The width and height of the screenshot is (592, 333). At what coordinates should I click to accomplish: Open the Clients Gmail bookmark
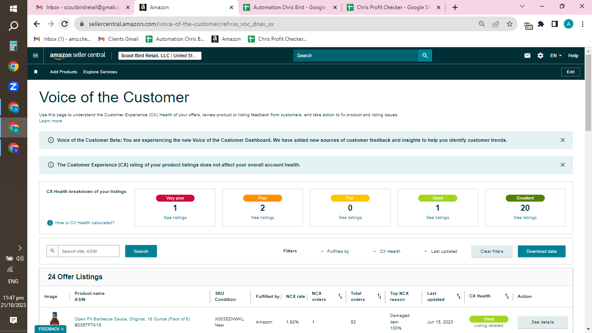click(118, 39)
